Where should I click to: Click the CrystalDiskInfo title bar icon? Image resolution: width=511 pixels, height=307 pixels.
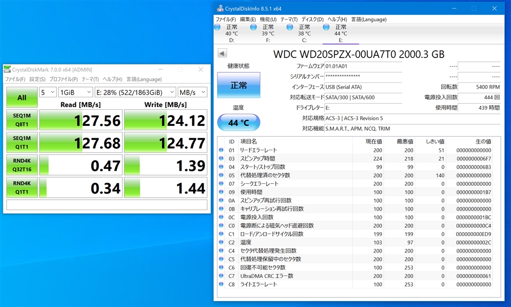[220, 8]
